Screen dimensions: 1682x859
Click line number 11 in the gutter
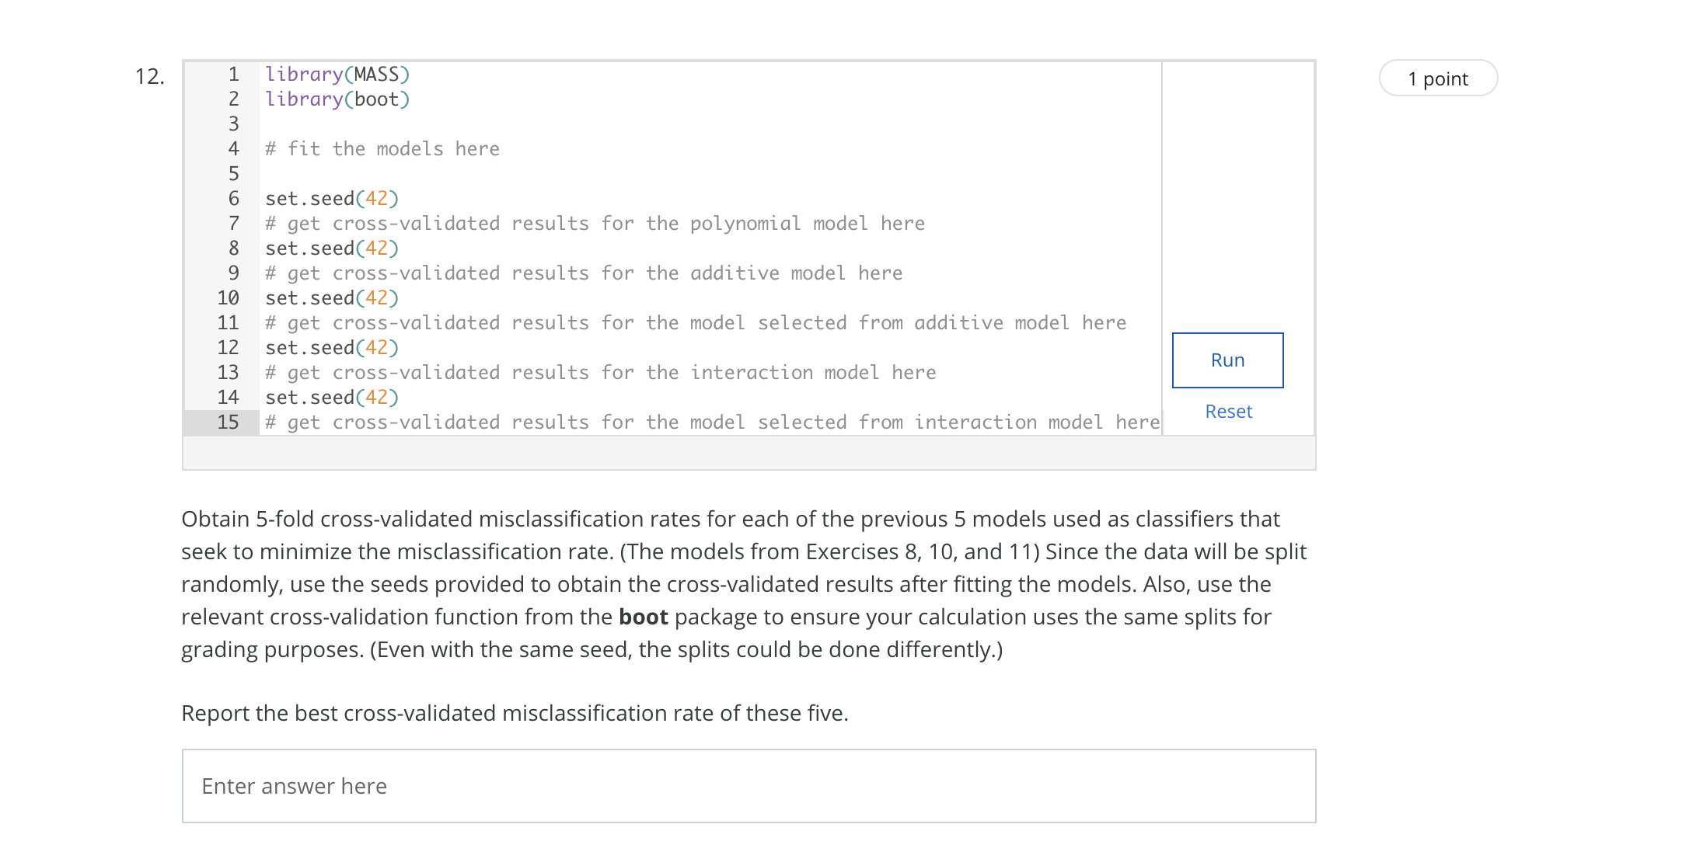[x=228, y=323]
